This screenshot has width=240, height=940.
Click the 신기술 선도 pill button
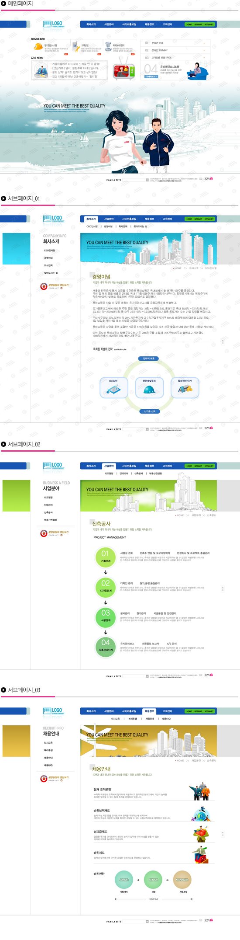pyautogui.click(x=149, y=411)
